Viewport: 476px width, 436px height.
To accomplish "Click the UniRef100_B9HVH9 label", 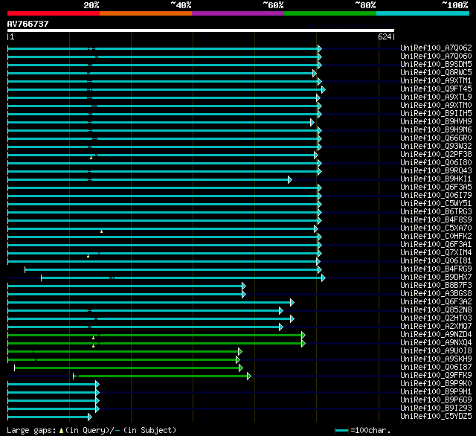I will [x=436, y=122].
